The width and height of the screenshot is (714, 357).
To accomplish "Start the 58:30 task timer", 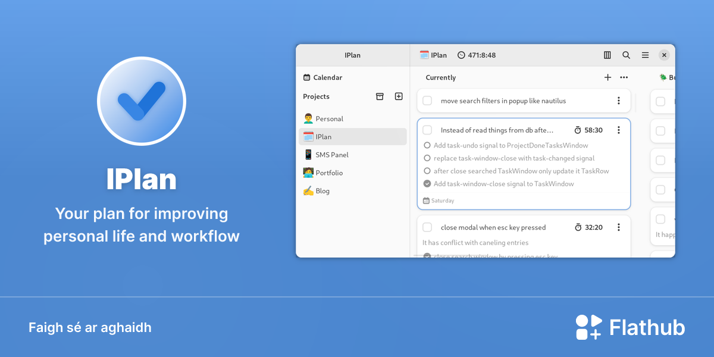I will pos(588,130).
